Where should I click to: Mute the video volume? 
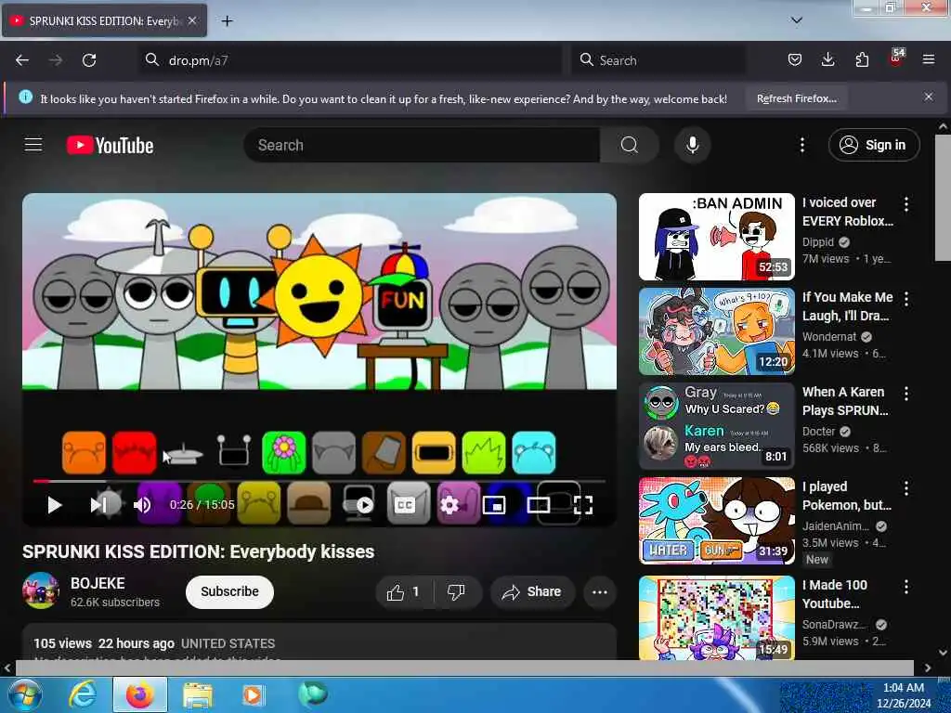tap(142, 504)
